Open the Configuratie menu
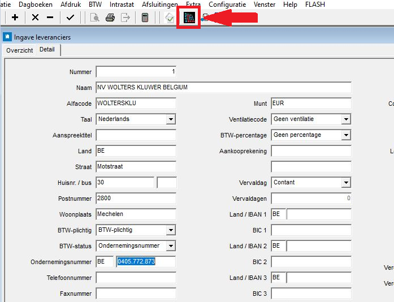 point(227,4)
